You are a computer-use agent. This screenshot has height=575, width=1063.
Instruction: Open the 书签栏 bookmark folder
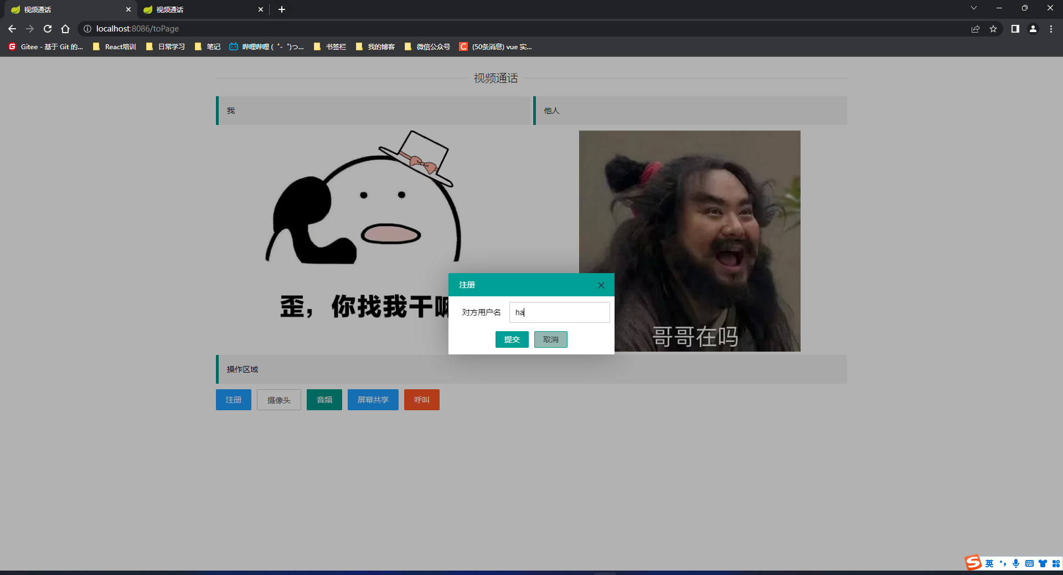(330, 47)
